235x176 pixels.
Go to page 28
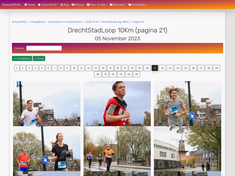[209, 68]
